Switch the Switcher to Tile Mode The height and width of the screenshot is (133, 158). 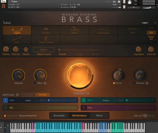point(42,95)
